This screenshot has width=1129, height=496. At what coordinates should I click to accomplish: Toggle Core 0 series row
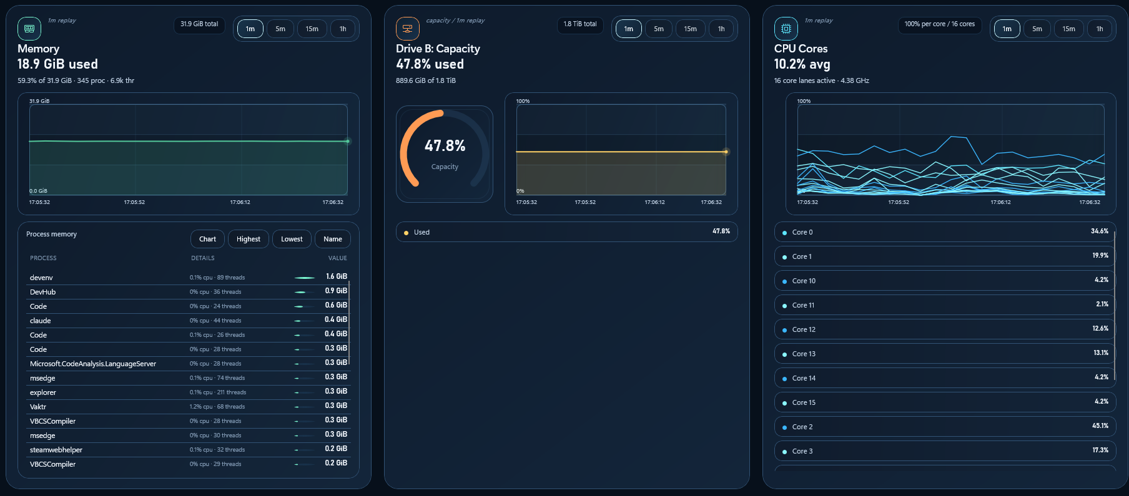coord(945,232)
